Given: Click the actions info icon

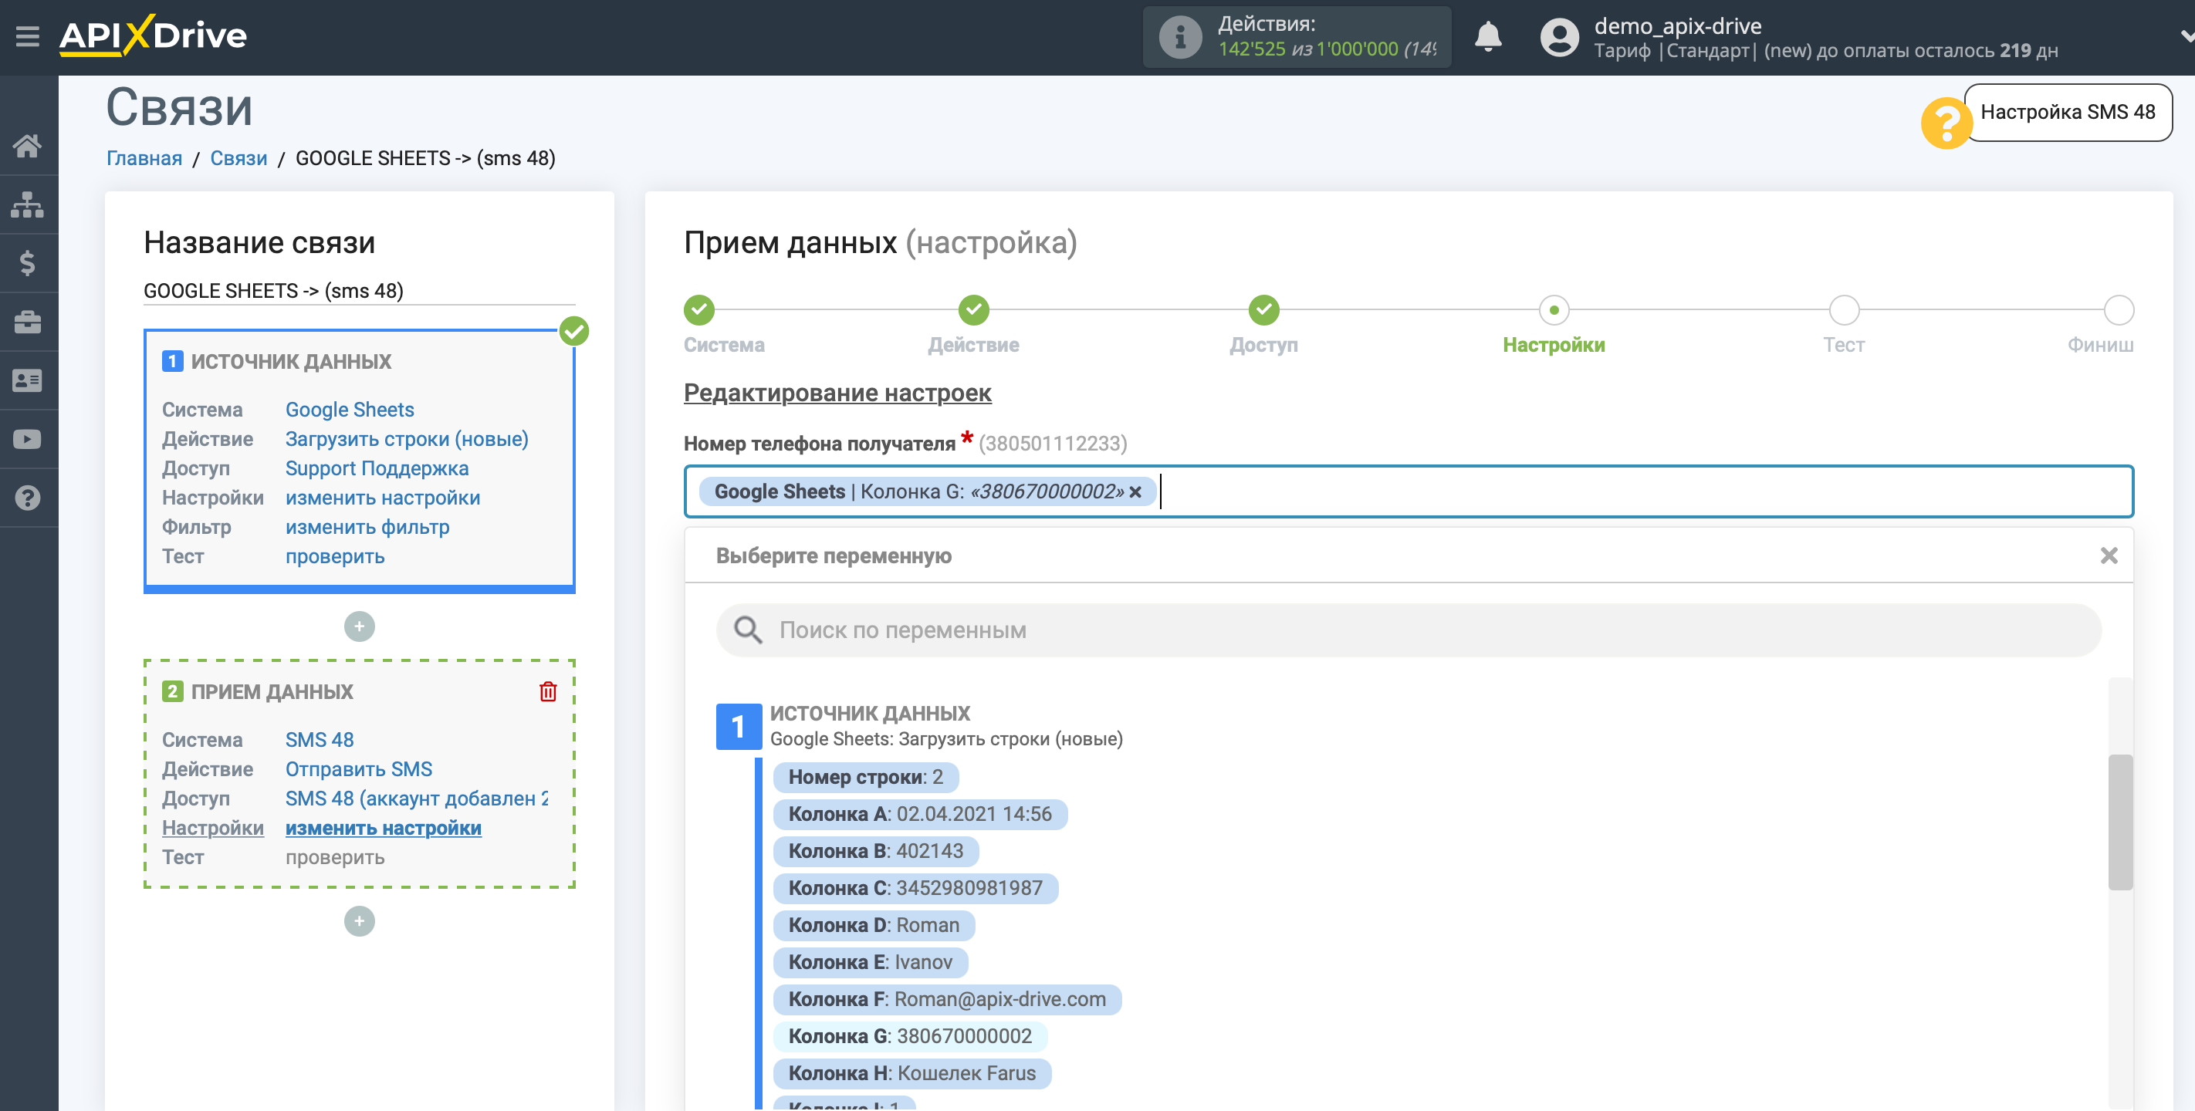Looking at the screenshot, I should pyautogui.click(x=1180, y=36).
